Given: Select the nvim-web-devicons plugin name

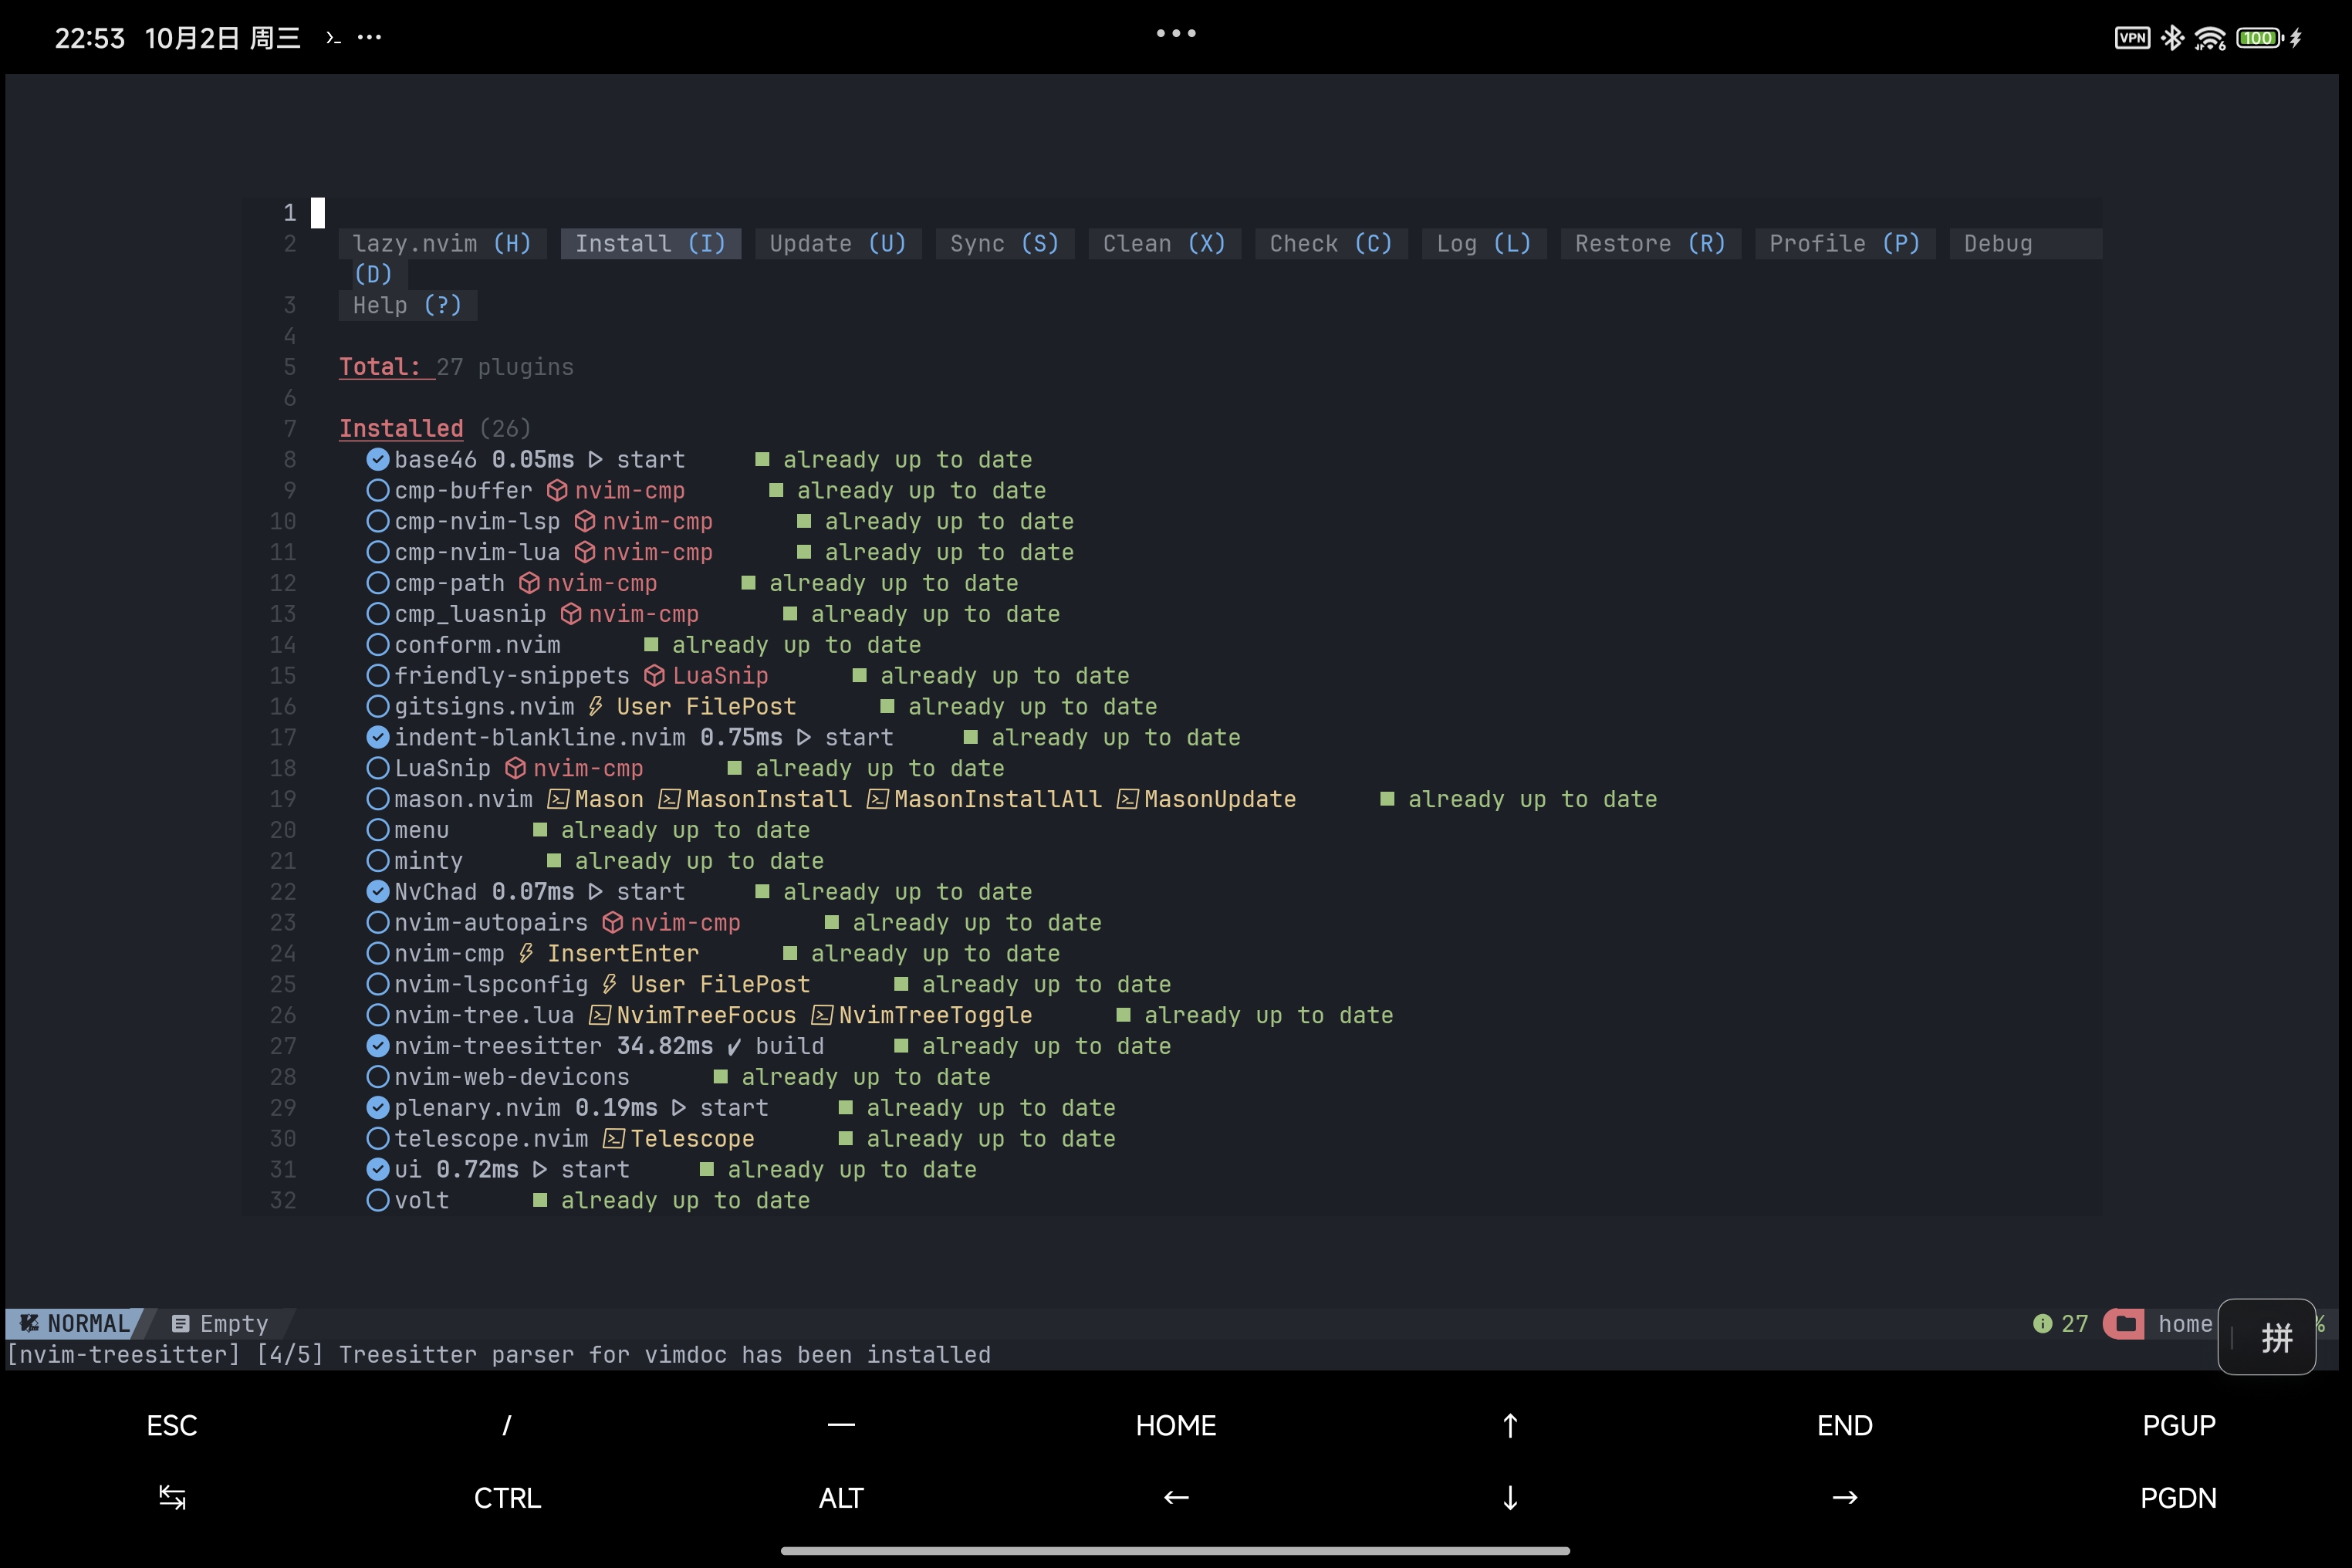Looking at the screenshot, I should [512, 1077].
